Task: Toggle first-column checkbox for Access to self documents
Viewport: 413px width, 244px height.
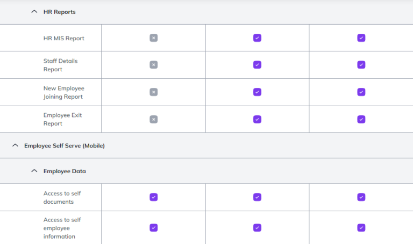Action: click(153, 197)
